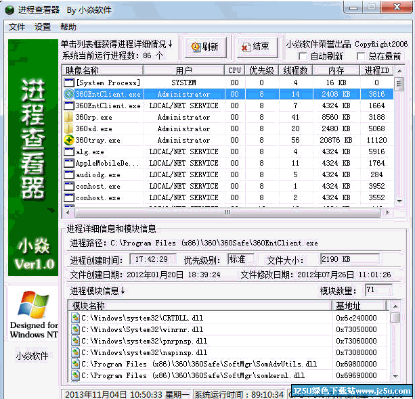415x399 pixels.
Task: Sort by 线程数 column header
Action: coord(296,70)
